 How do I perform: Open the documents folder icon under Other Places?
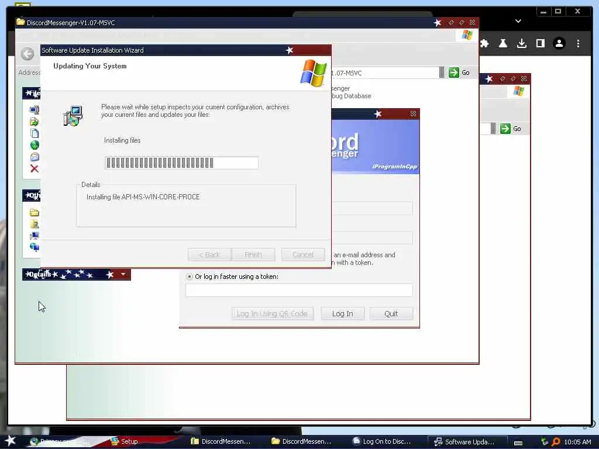[x=35, y=224]
